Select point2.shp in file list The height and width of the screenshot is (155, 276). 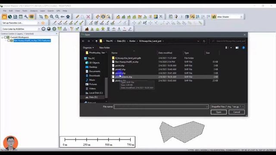(120, 69)
